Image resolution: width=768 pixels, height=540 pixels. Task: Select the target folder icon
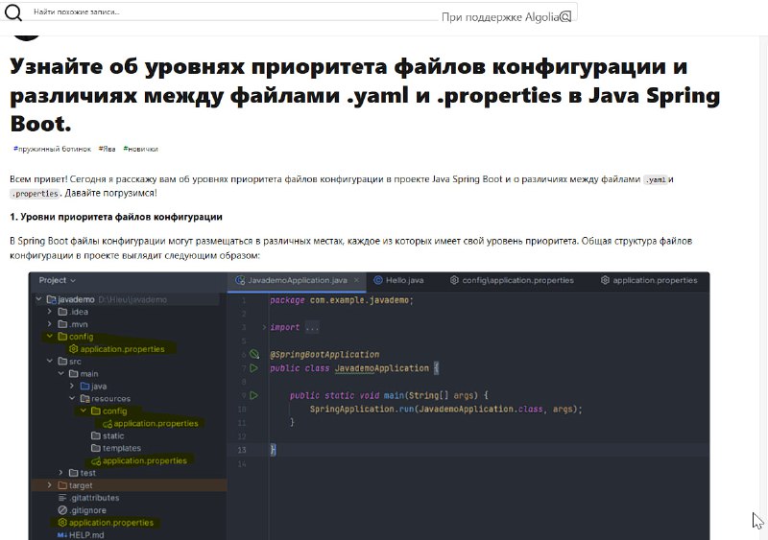62,485
